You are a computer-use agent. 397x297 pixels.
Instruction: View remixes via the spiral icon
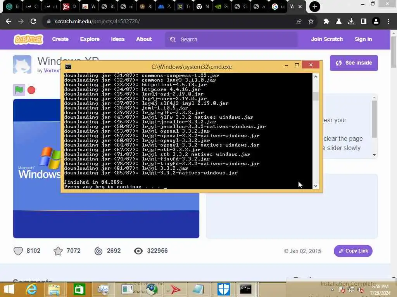(98, 251)
